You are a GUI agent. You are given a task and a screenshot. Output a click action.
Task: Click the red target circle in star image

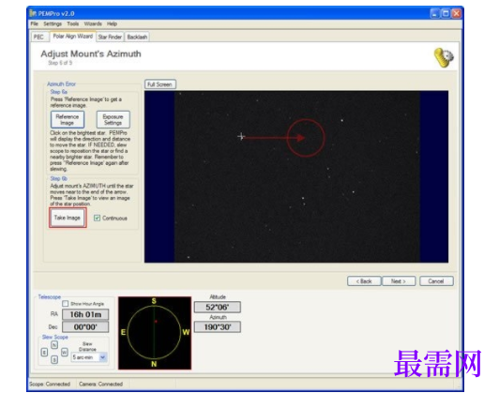coord(306,138)
